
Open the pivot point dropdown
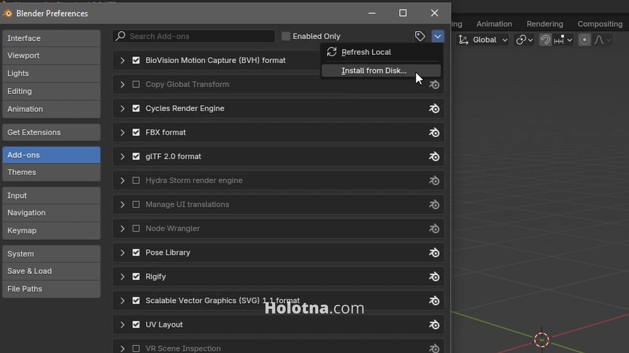click(524, 40)
